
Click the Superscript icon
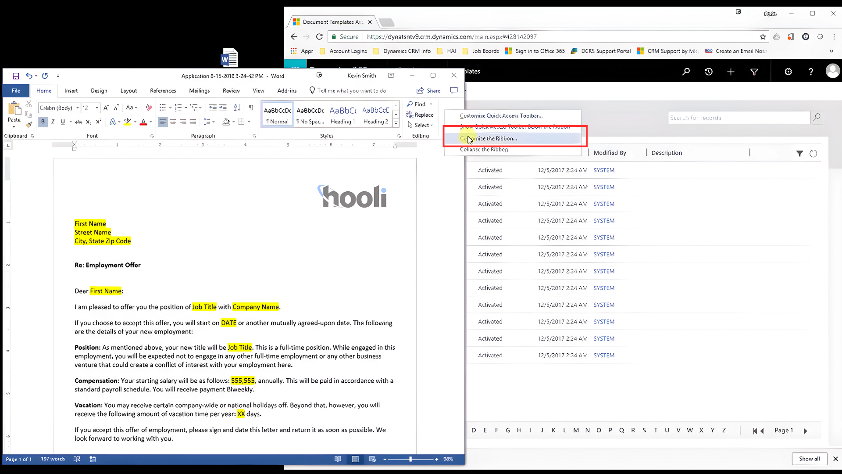coord(99,122)
